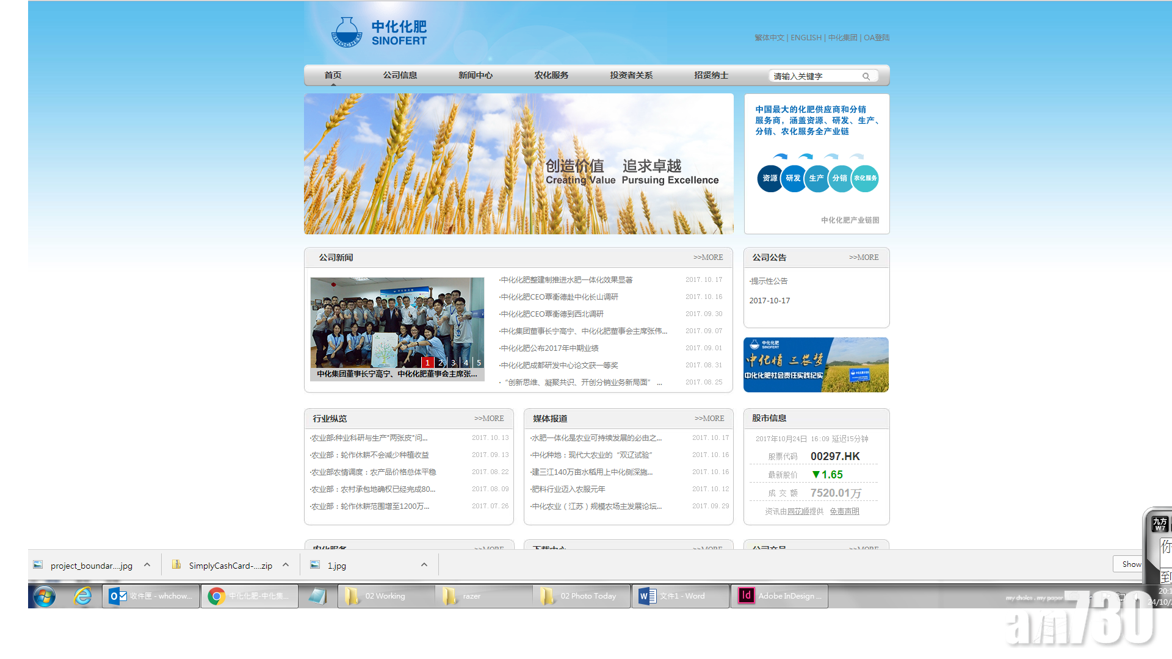Select news slide number 3
1172x659 pixels.
coord(453,362)
